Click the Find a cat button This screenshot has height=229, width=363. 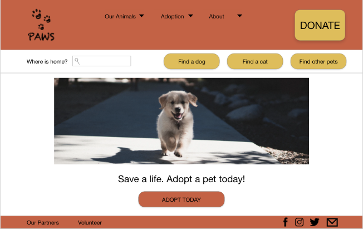255,61
